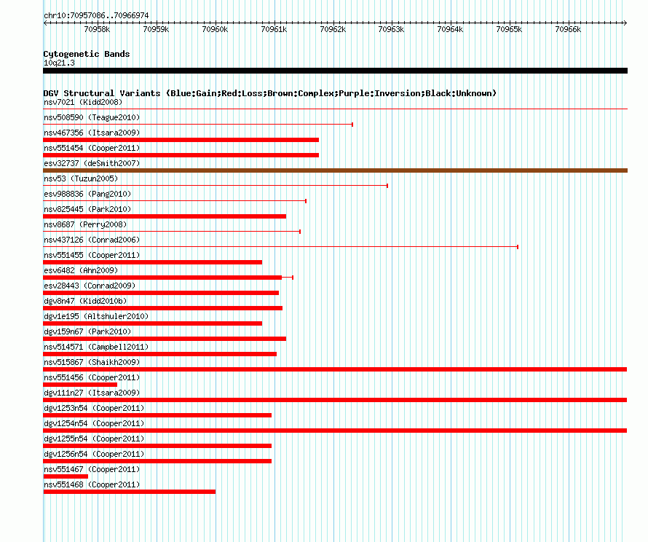Open variant nsv467356 (Itsara2009) label

click(92, 133)
